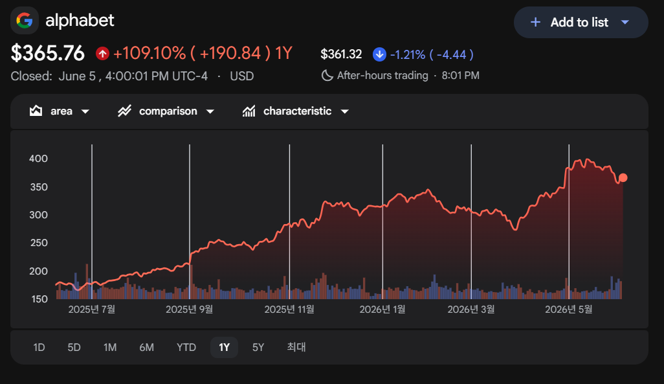Image resolution: width=664 pixels, height=384 pixels.
Task: Click the 2025년 11월 axis label
Action: coord(290,310)
